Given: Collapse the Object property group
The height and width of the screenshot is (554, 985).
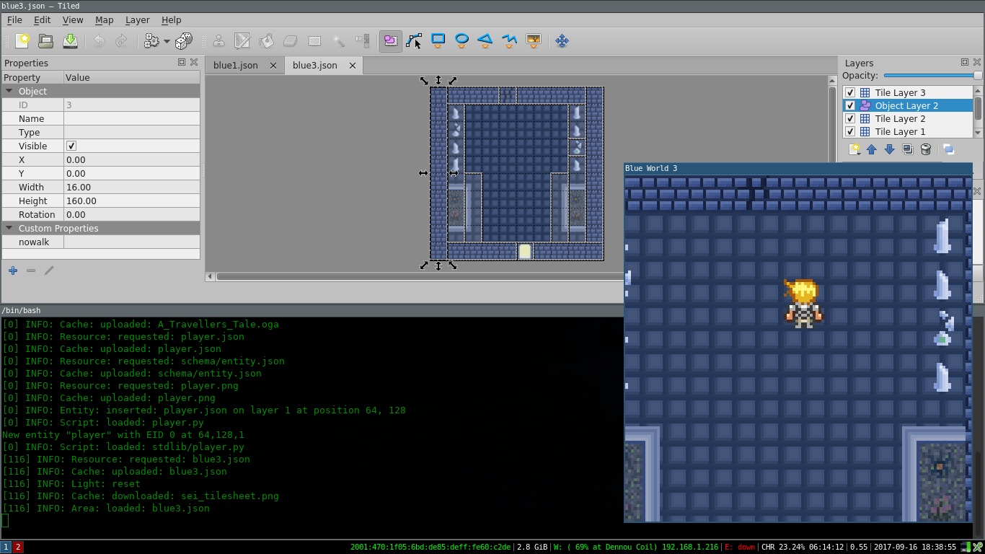Looking at the screenshot, I should (9, 91).
